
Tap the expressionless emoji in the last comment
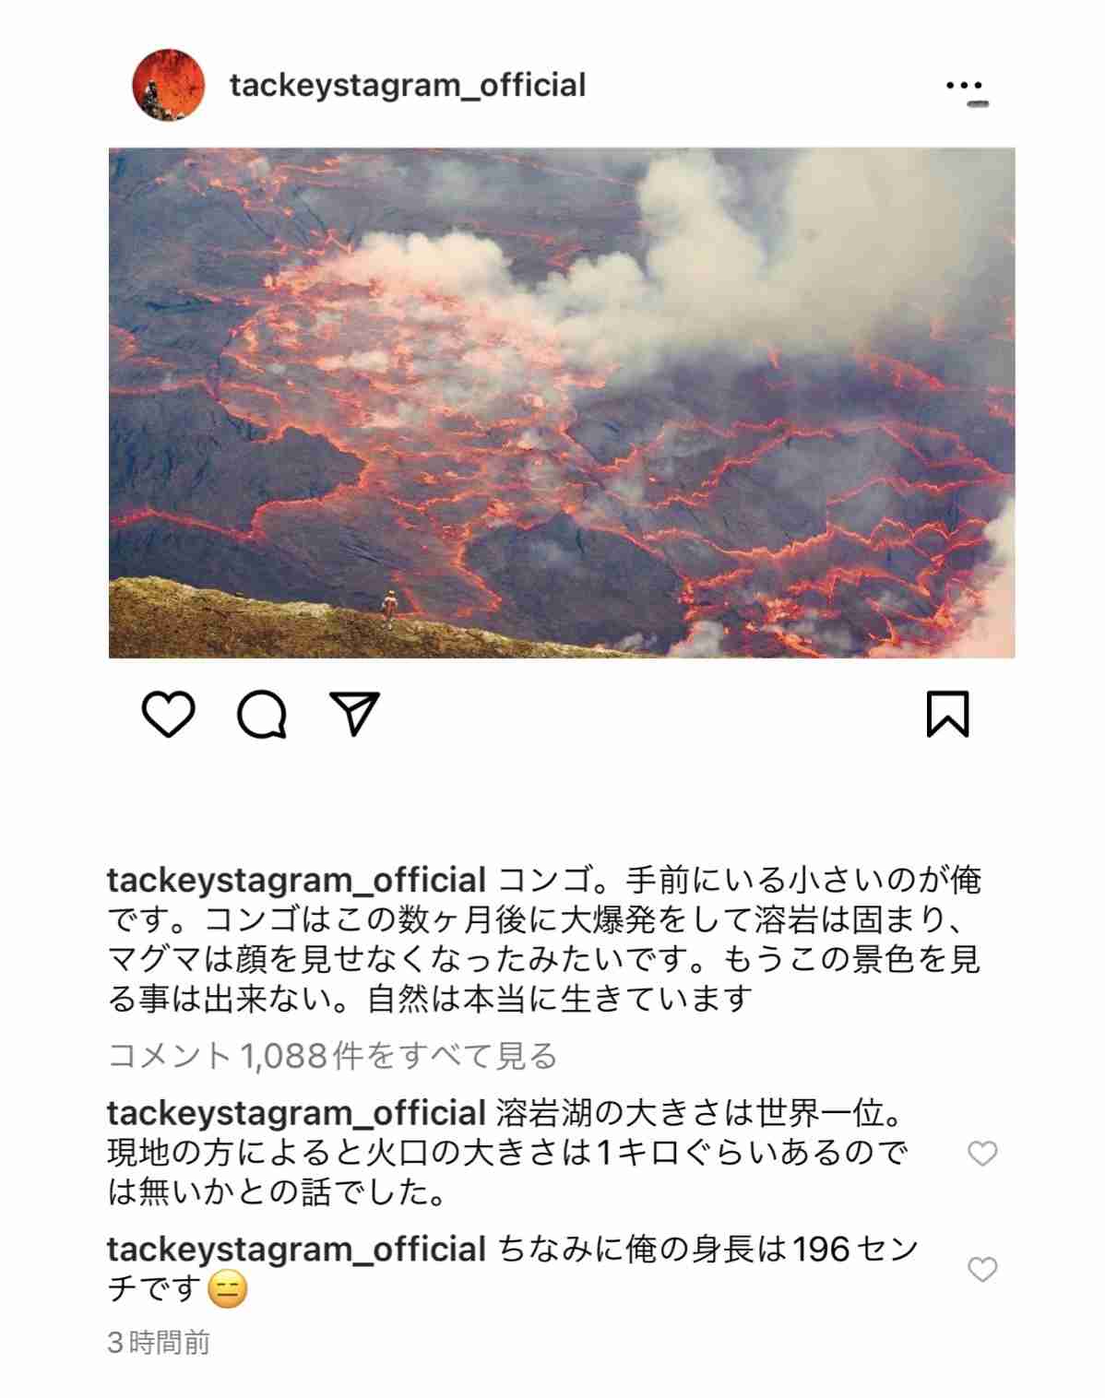coord(227,1288)
